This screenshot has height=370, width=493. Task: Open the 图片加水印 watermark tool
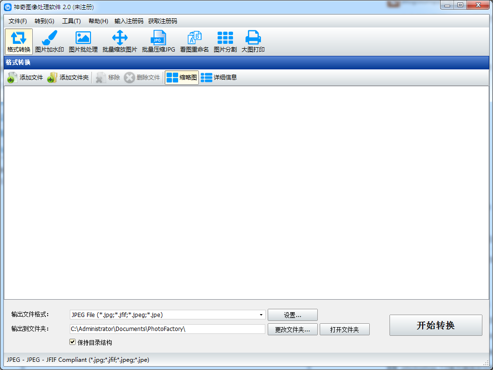coord(50,41)
